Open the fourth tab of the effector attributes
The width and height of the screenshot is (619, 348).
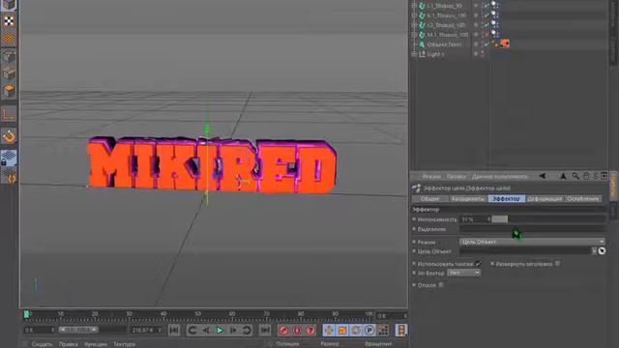(x=545, y=198)
